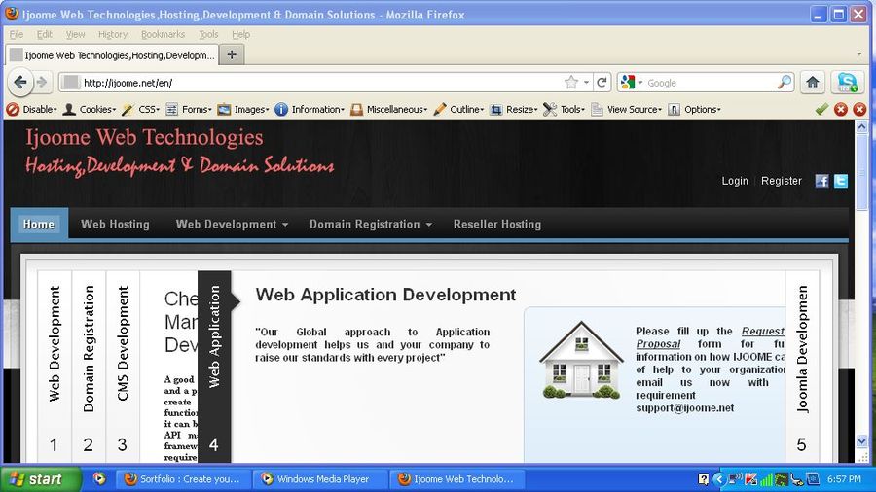Image resolution: width=876 pixels, height=492 pixels.
Task: Open Windows Media Player taskbar item
Action: [318, 479]
